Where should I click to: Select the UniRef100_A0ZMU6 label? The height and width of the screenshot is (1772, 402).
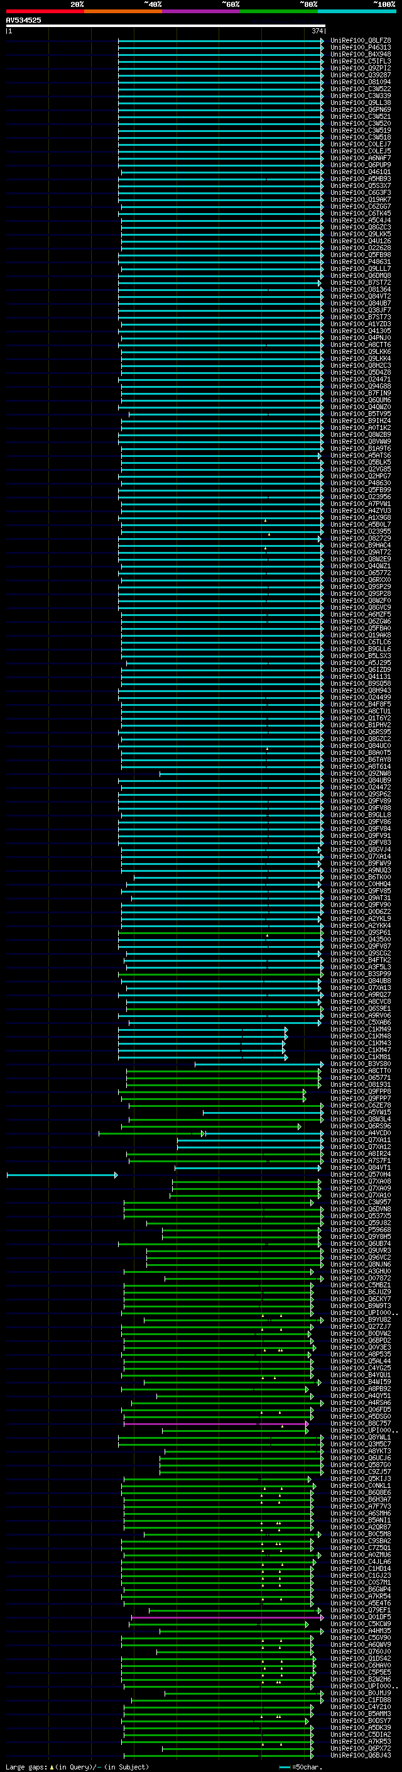click(x=361, y=1555)
